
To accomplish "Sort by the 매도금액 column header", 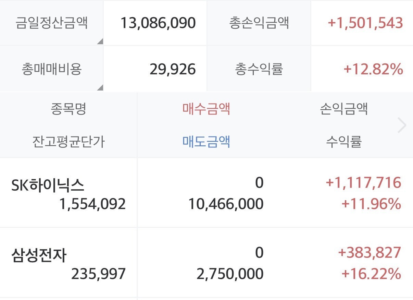I will [x=206, y=141].
